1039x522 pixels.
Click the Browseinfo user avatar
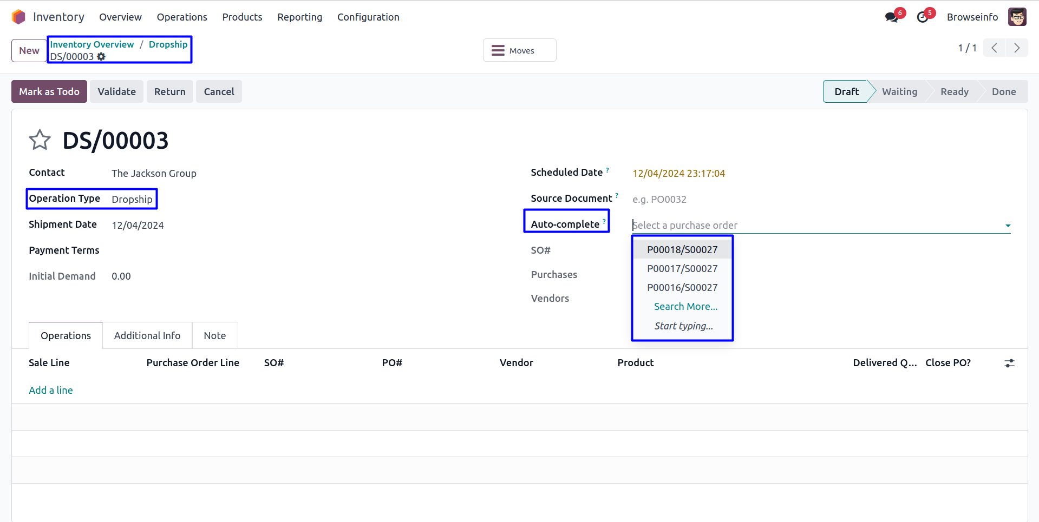1017,17
